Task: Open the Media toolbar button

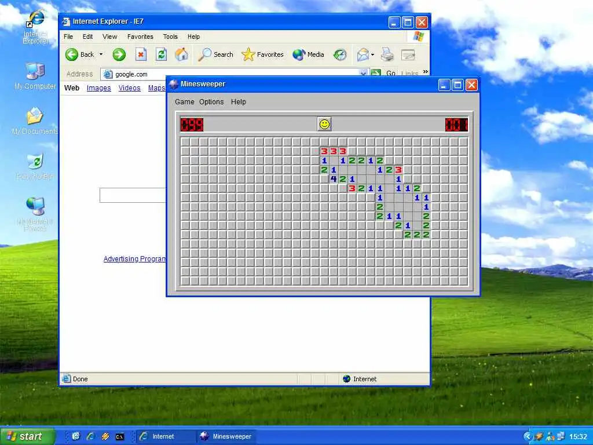Action: tap(308, 54)
